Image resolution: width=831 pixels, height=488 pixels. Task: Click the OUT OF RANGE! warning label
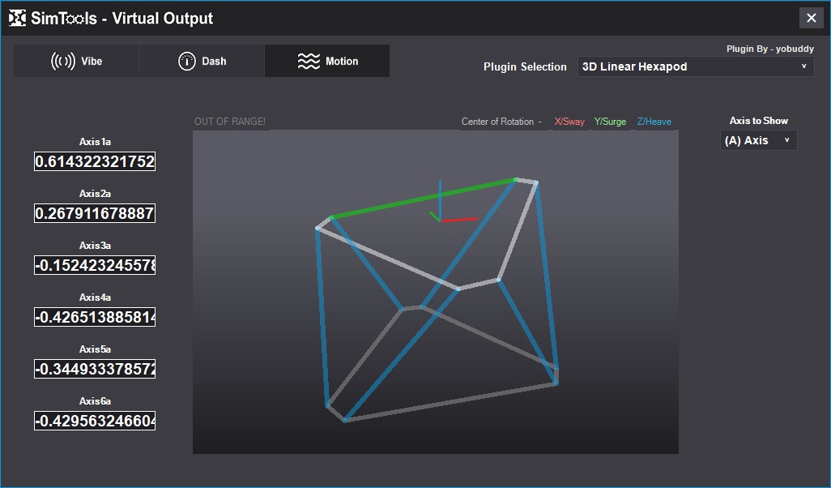[x=230, y=122]
